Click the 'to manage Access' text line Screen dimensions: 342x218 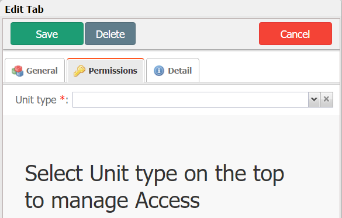pos(112,200)
